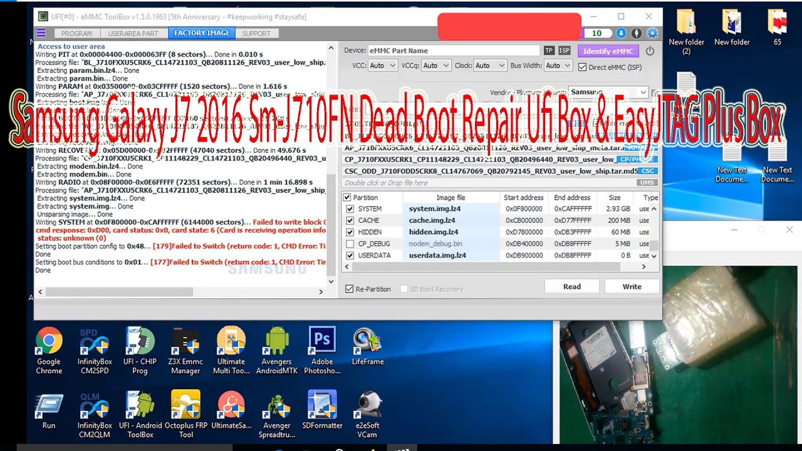Click the Start address column header

point(523,197)
